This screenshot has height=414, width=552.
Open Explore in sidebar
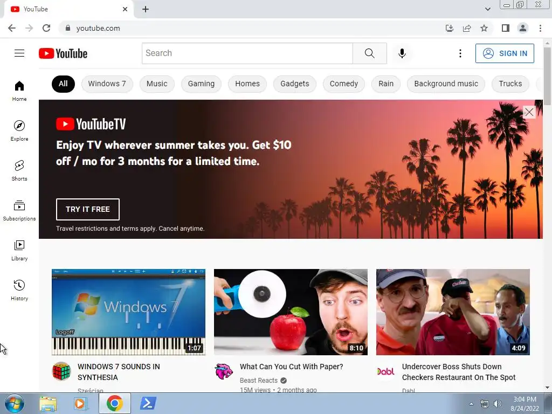(x=19, y=130)
